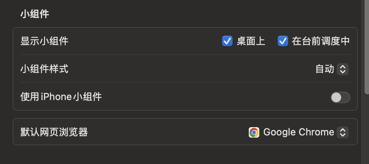Click the 默认网页浏览器 row label
This screenshot has width=369, height=164.
(x=54, y=132)
